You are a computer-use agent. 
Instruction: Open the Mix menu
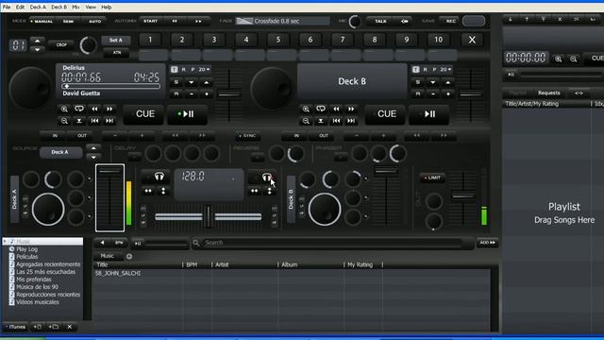click(75, 7)
